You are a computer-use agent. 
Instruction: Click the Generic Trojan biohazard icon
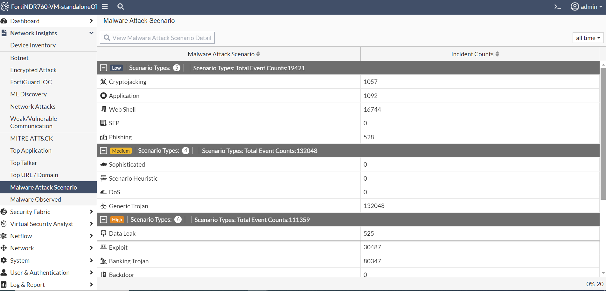[x=103, y=206]
